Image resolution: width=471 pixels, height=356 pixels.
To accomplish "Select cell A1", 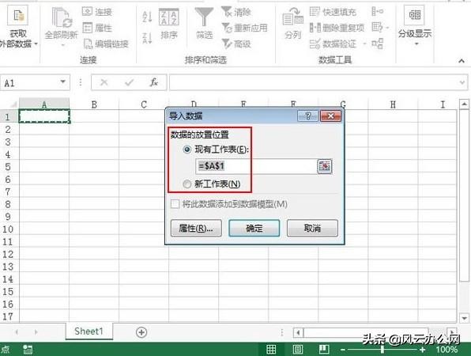I will tap(44, 116).
